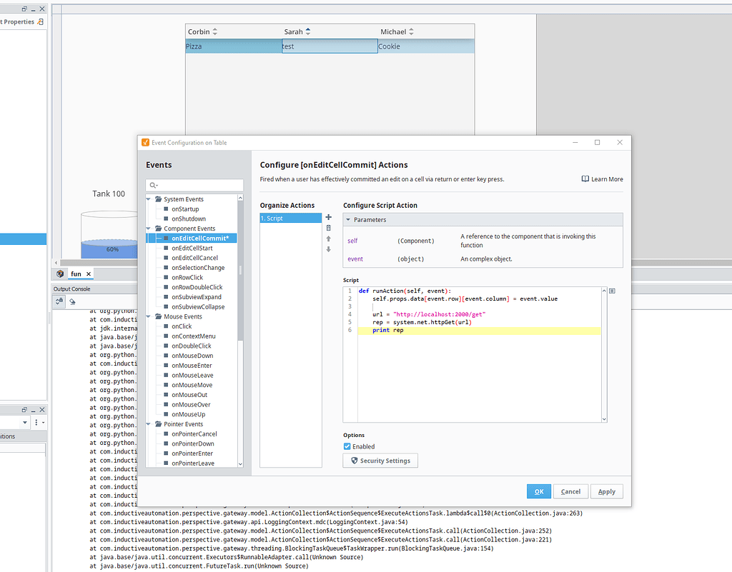Collapse the Pointer Events category

(x=149, y=423)
